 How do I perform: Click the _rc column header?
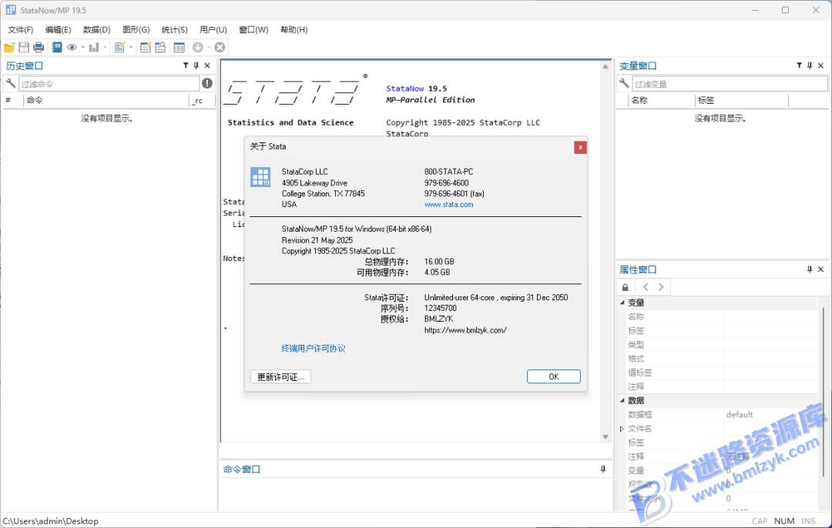click(202, 100)
